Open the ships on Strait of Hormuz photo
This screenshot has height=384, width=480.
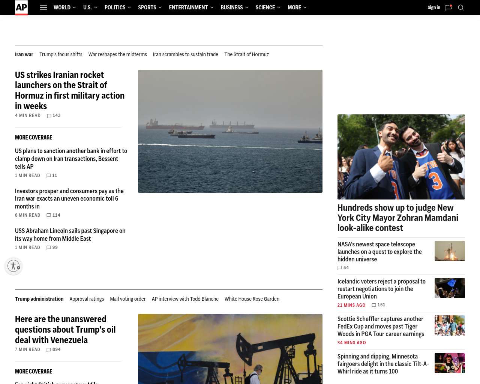point(230,131)
